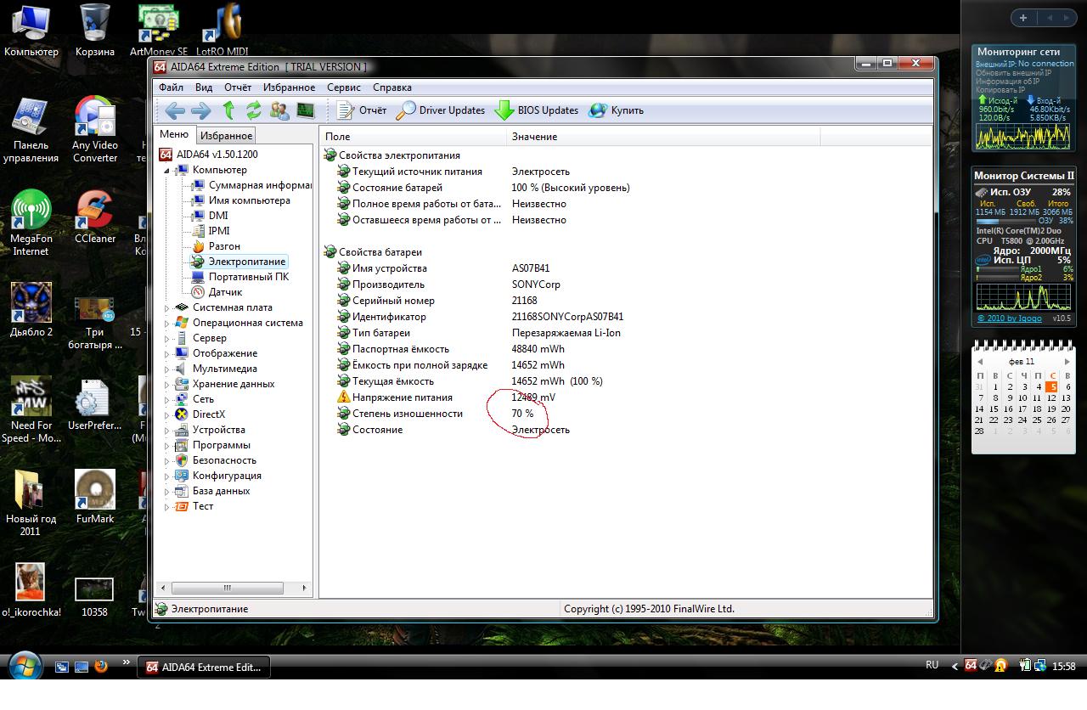Launch Driver Updates from toolbar
1087x710 pixels.
pos(441,110)
